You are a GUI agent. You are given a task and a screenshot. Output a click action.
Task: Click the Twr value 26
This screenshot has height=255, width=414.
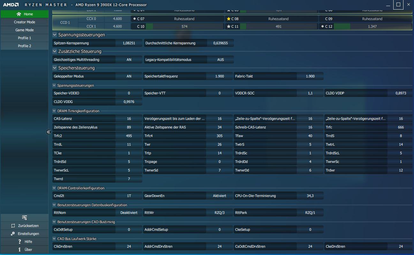click(220, 144)
